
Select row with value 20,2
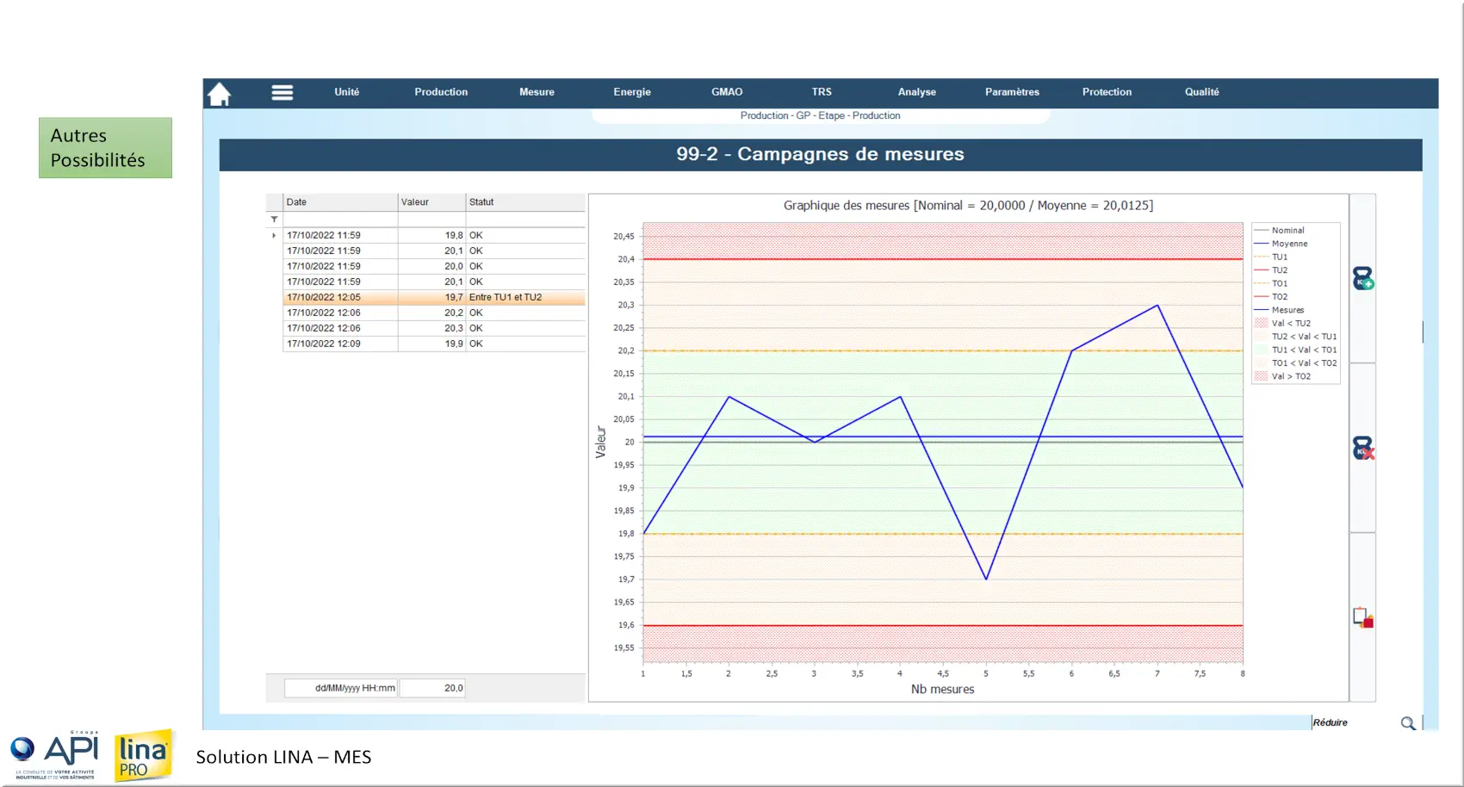434,313
